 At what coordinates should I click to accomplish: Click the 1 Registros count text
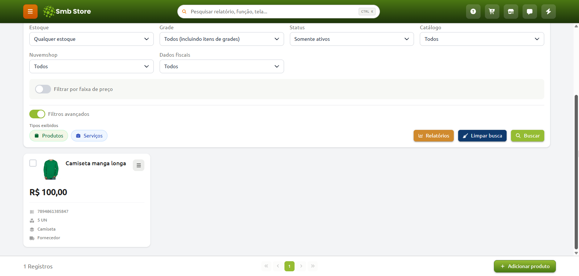[x=38, y=266]
